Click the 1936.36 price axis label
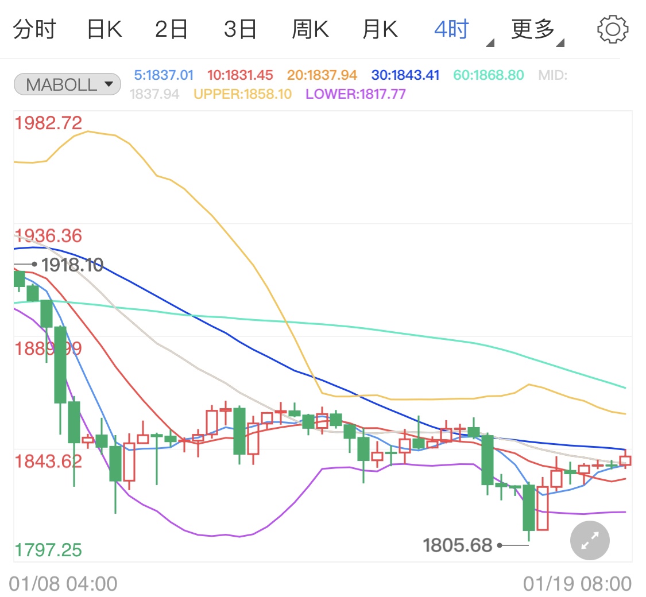 [x=48, y=236]
